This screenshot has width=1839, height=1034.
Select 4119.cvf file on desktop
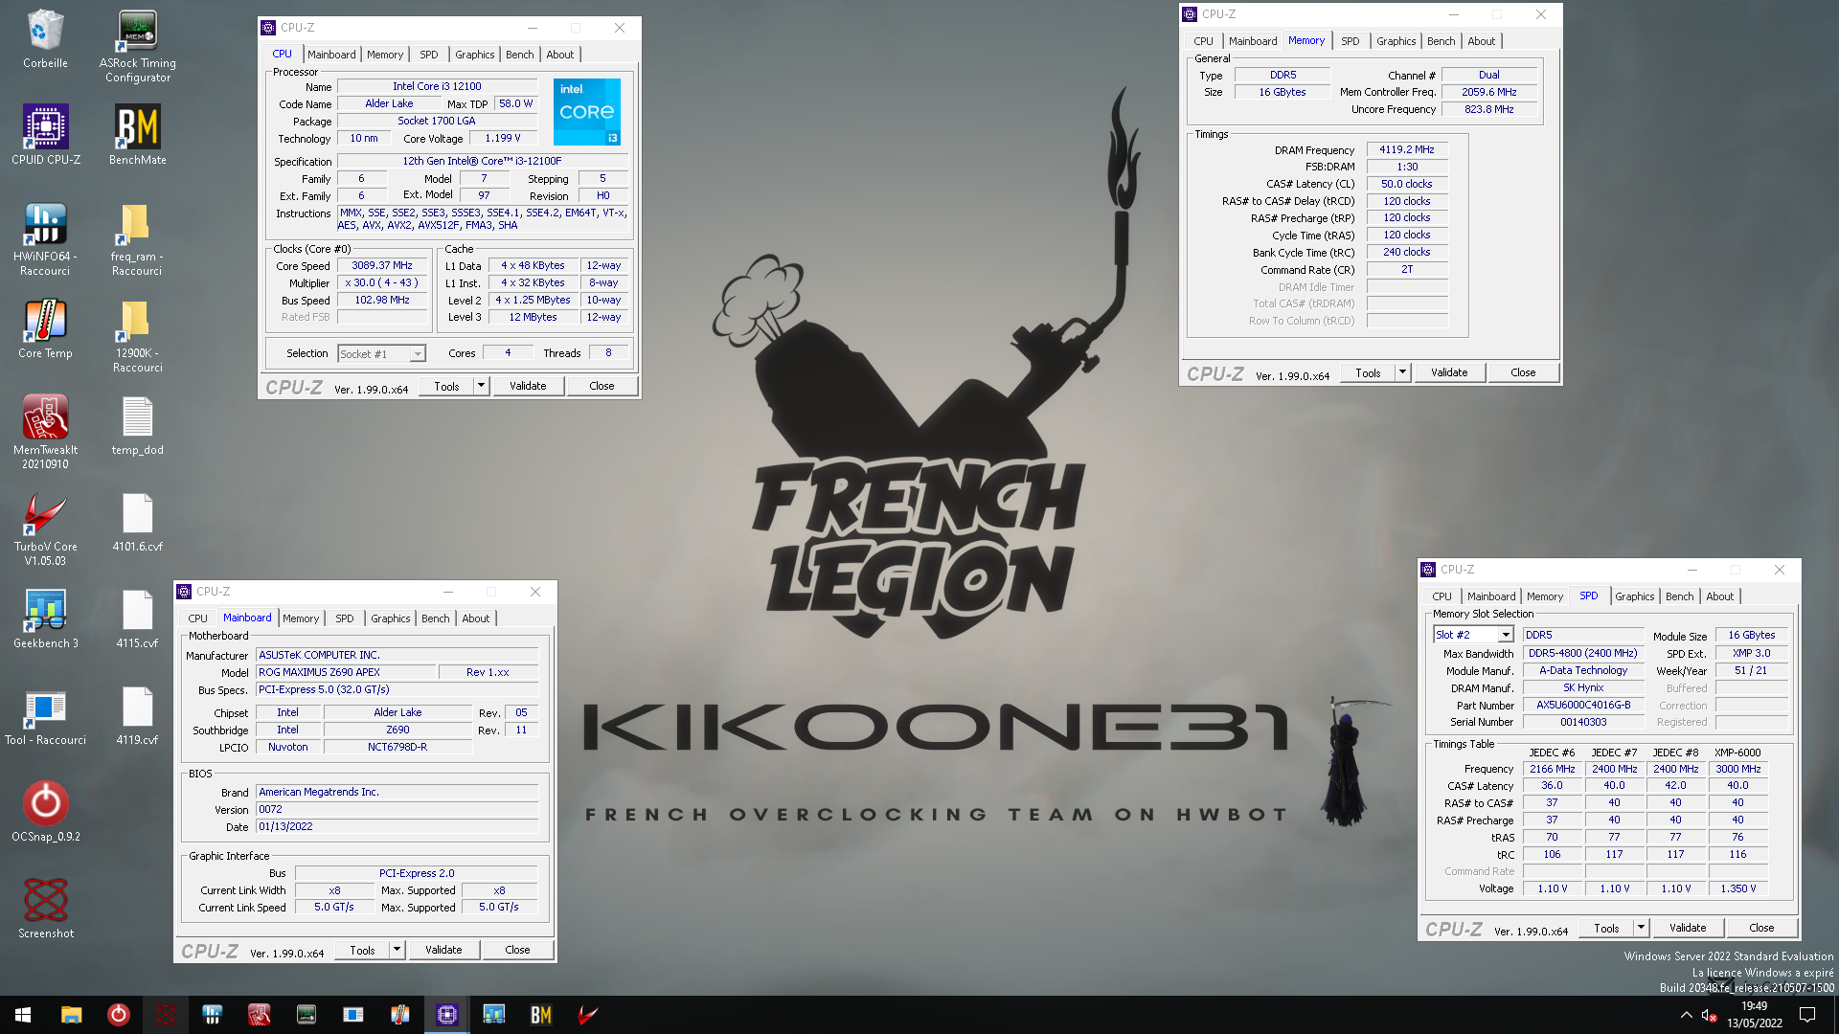137,716
